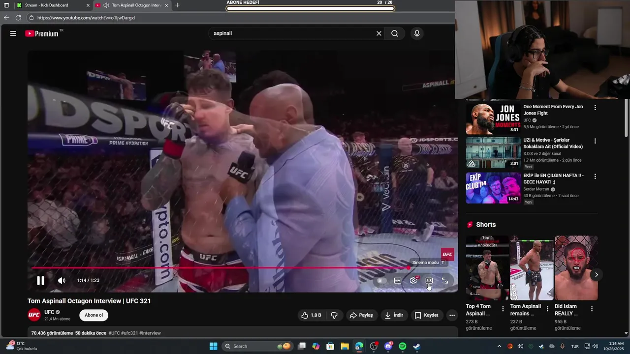This screenshot has width=630, height=354.
Task: Open Steam from taskbar
Action: [416, 346]
